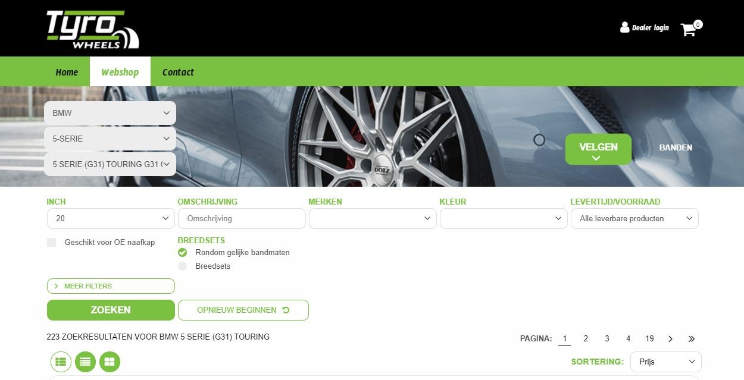Jump to last results page arrow
The image size is (744, 380).
[x=691, y=339]
